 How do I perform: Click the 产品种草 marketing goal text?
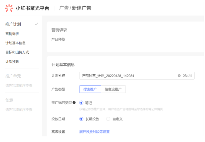[58, 39]
